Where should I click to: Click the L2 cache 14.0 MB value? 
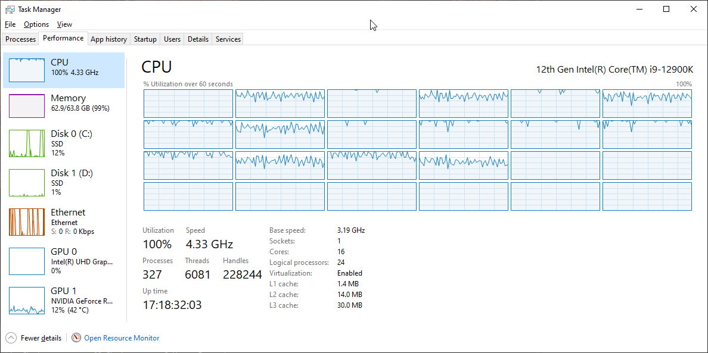pos(349,295)
